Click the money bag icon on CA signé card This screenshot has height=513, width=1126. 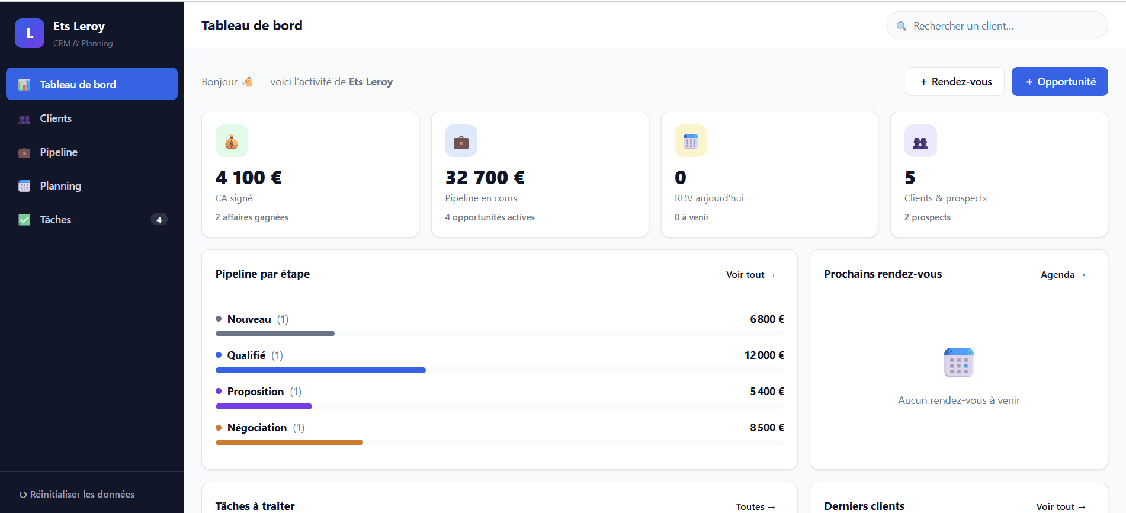(232, 141)
